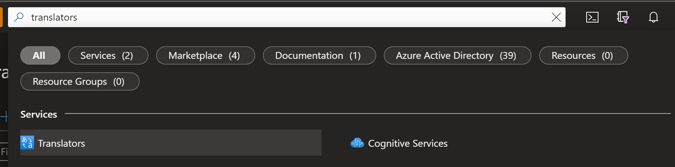Open the Translators search result
The height and width of the screenshot is (167, 675).
coord(62,143)
